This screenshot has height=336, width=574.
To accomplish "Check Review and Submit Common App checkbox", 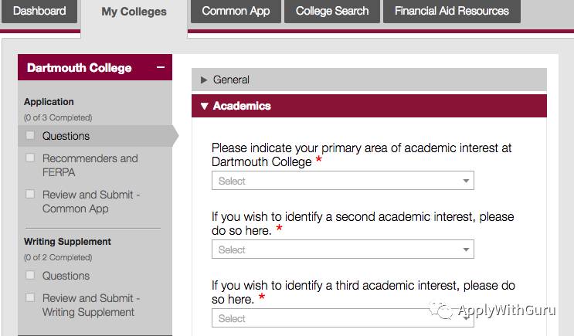I will 30,195.
